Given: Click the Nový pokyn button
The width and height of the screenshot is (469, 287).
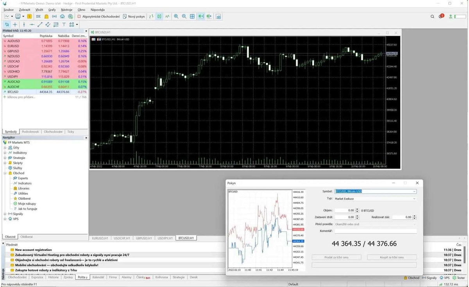Looking at the screenshot, I should [x=134, y=16].
